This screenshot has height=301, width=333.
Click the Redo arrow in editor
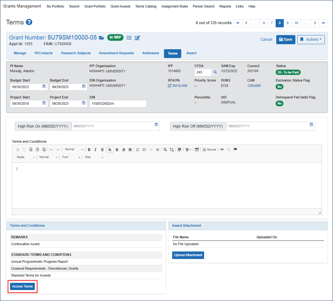click(x=58, y=150)
